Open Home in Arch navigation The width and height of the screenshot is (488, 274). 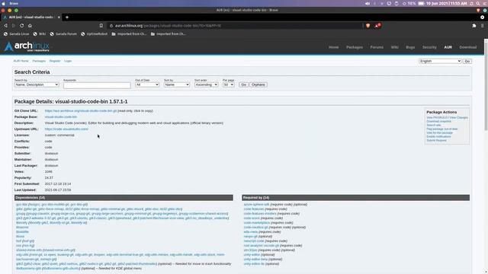click(334, 47)
